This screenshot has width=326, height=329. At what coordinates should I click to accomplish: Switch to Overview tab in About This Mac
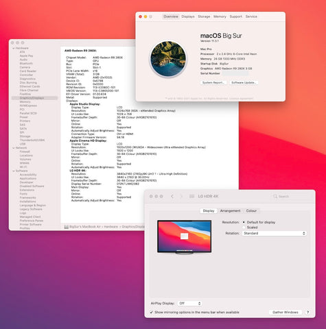pos(171,16)
